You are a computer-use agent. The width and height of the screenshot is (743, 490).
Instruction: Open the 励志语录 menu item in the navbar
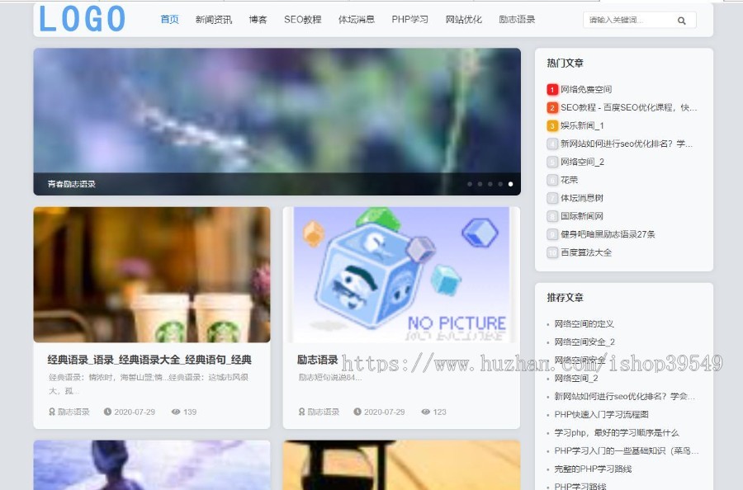click(517, 20)
